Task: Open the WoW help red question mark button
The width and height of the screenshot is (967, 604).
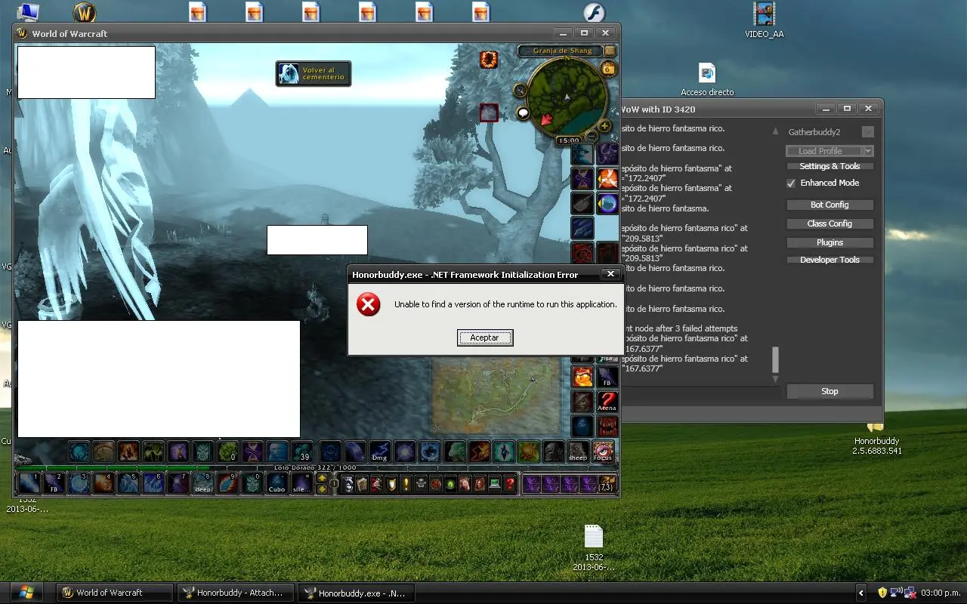Action: pos(511,484)
